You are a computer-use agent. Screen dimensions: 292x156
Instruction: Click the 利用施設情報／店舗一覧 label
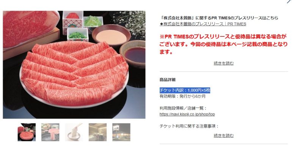pos(183,108)
